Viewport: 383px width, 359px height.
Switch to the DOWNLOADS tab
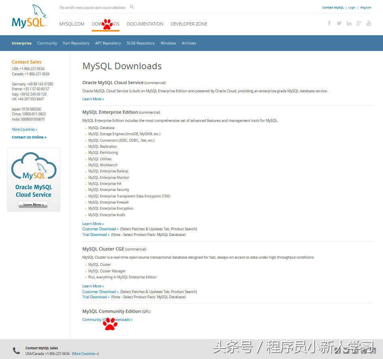tap(105, 24)
